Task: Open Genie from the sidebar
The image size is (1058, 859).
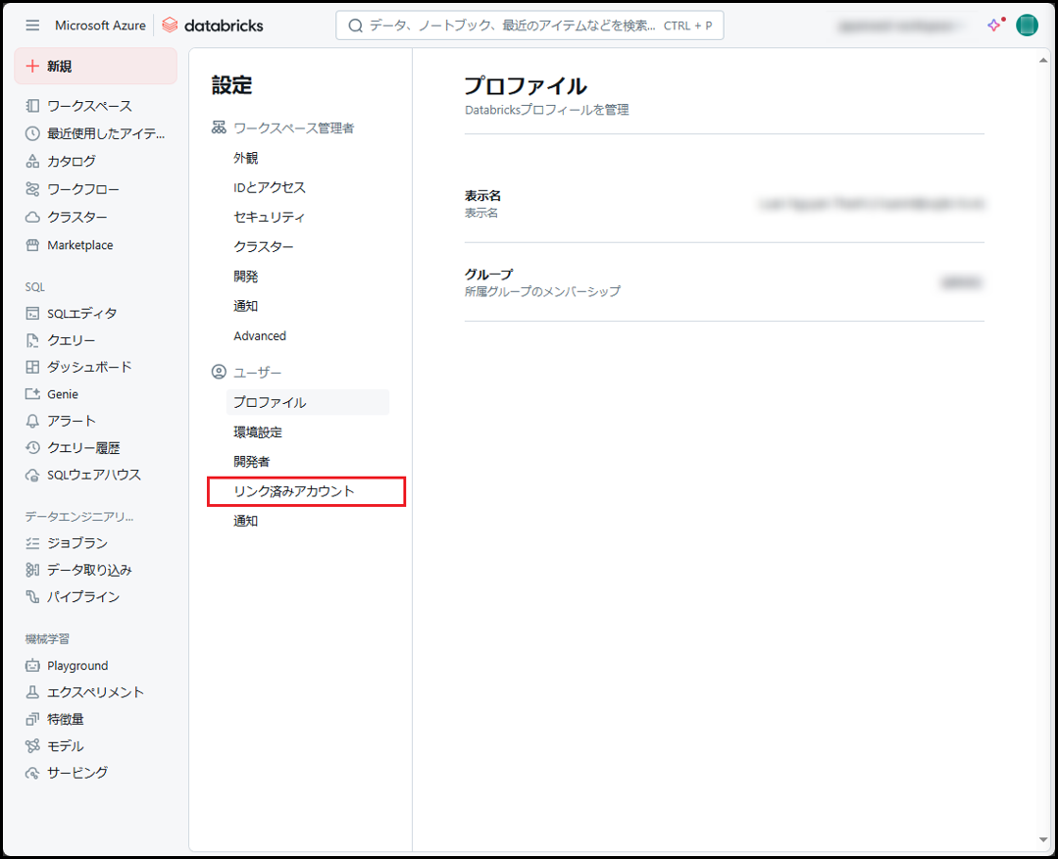Action: (63, 394)
